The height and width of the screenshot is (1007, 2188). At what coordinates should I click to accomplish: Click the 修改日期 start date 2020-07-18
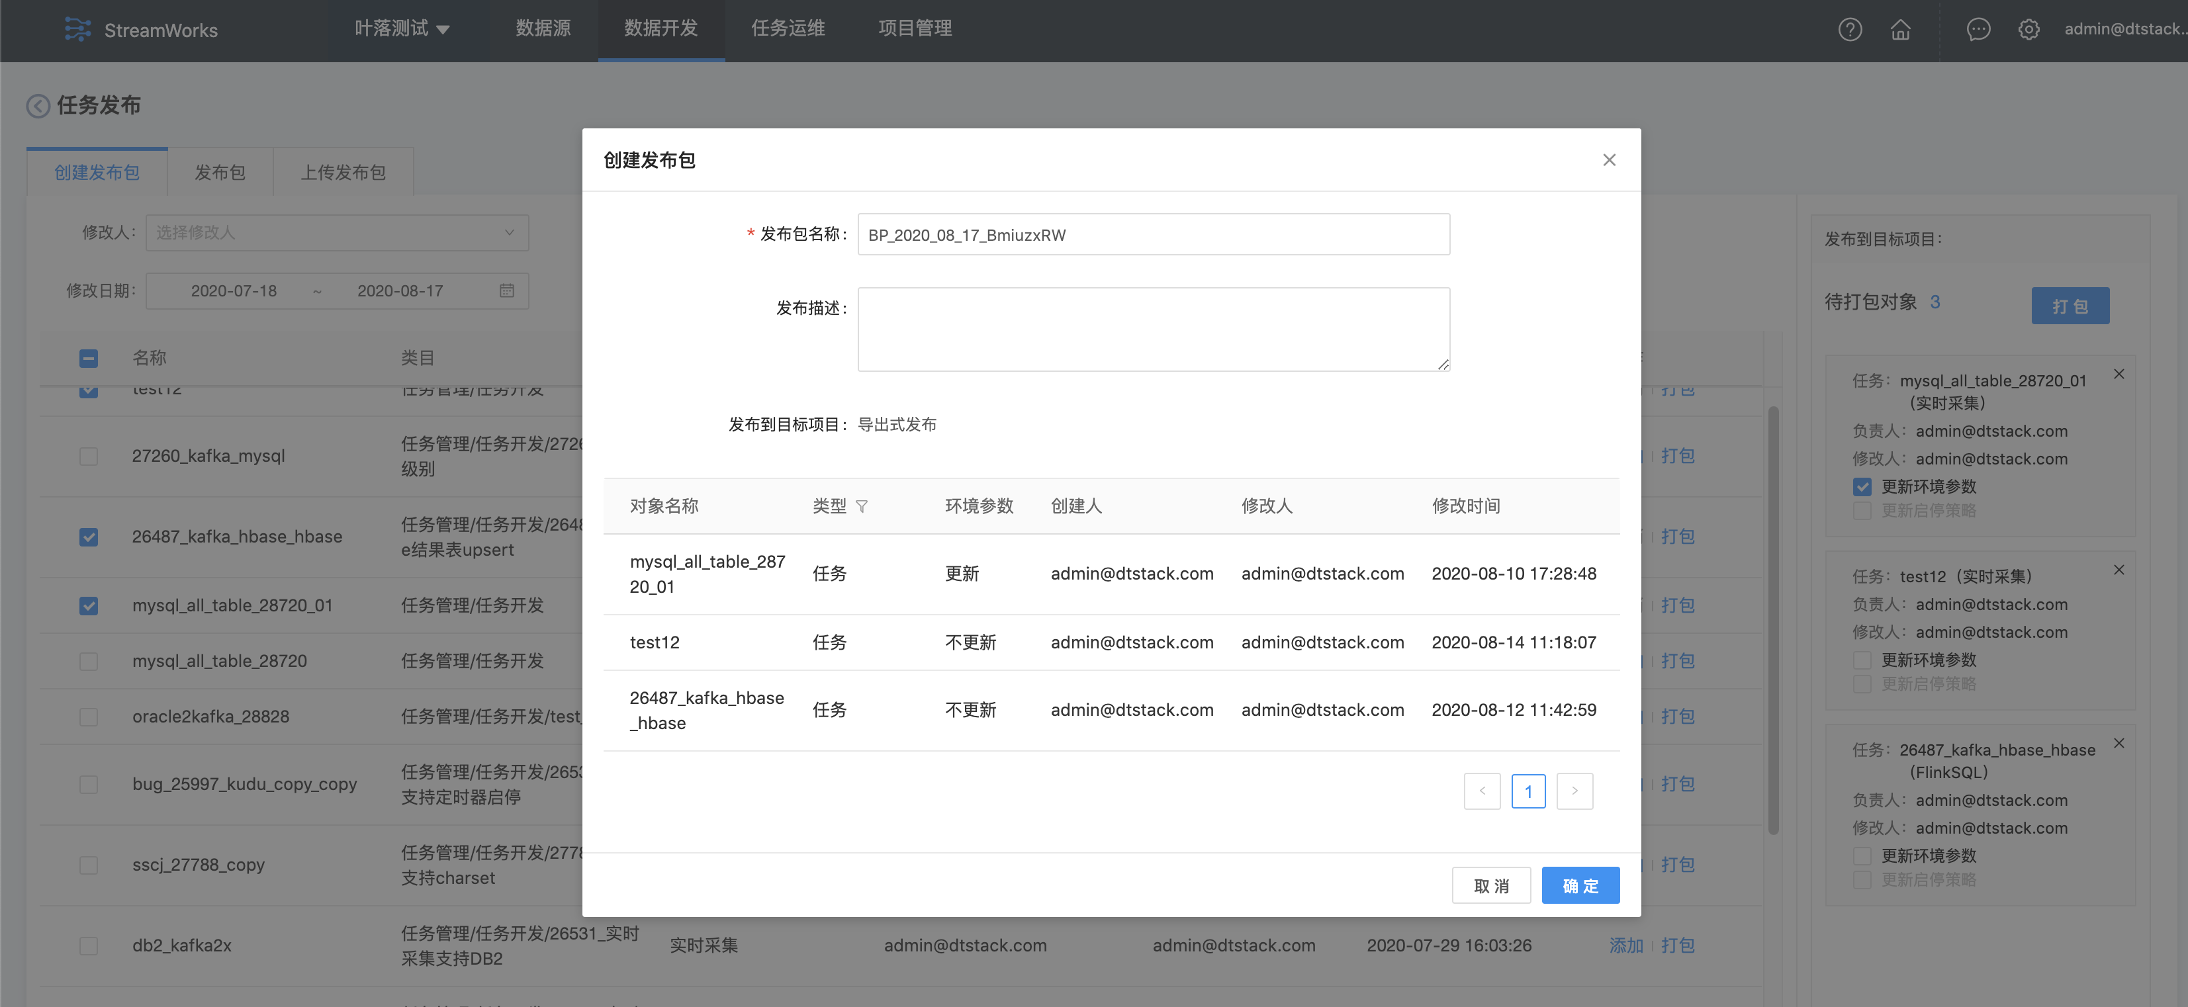pos(234,290)
